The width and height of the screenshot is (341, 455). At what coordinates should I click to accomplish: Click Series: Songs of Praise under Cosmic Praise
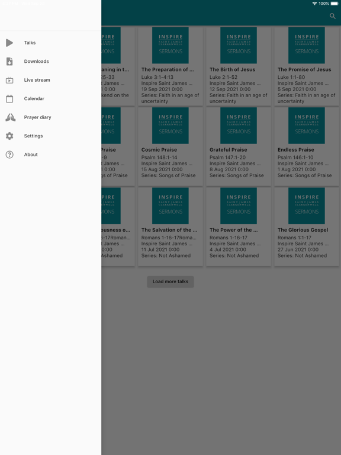(169, 175)
